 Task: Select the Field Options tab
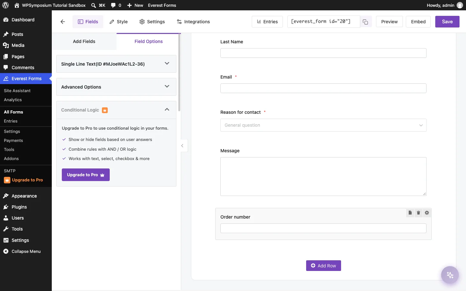click(149, 41)
